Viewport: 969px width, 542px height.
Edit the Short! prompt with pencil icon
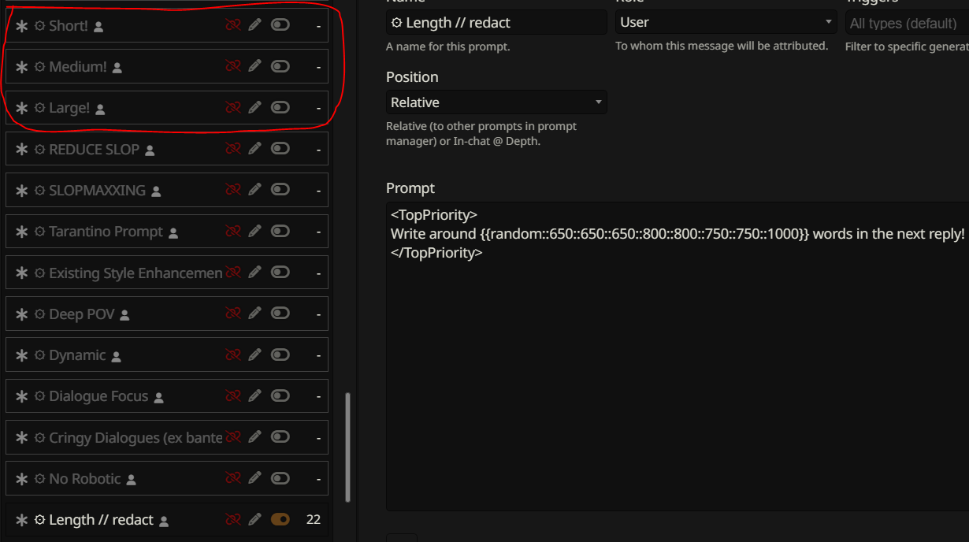tap(254, 25)
